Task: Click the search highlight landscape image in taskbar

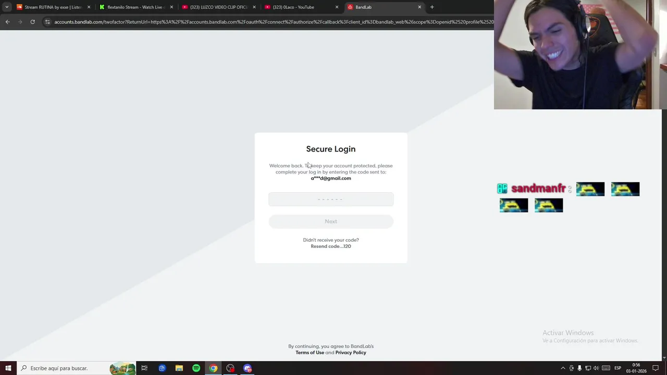Action: point(122,368)
